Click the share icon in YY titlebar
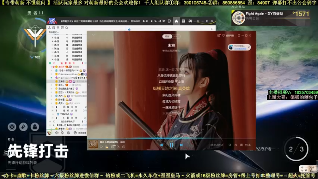318x179 pixels. point(160,21)
